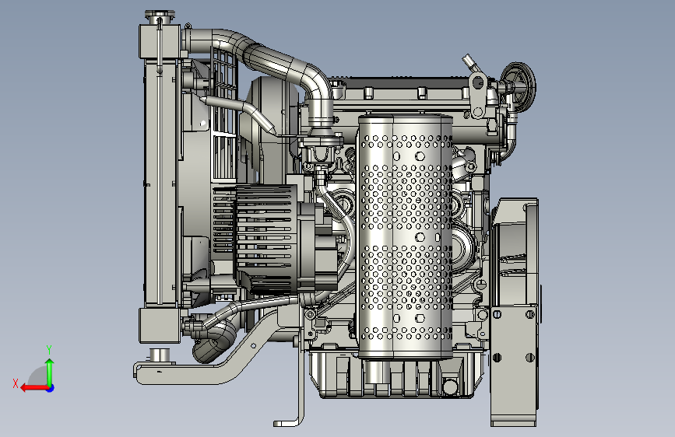This screenshot has height=437, width=675.
Task: Click the red X axis arrow of the triad
Action: click(34, 388)
